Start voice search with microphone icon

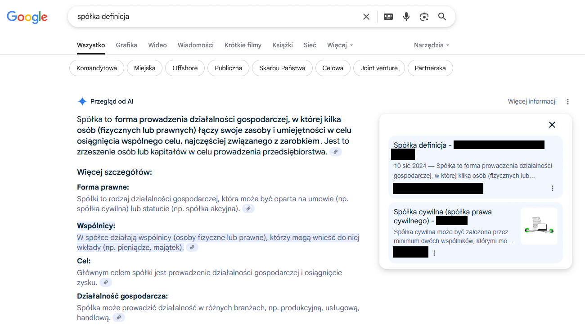coord(406,17)
